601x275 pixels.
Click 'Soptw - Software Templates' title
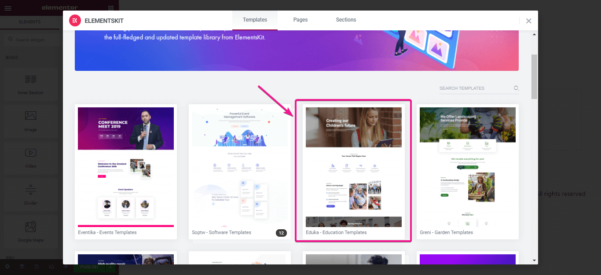point(221,232)
